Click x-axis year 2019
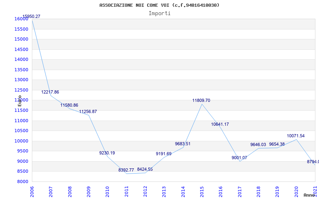Image resolution: width=319 pixels, height=199 pixels. coord(278,192)
